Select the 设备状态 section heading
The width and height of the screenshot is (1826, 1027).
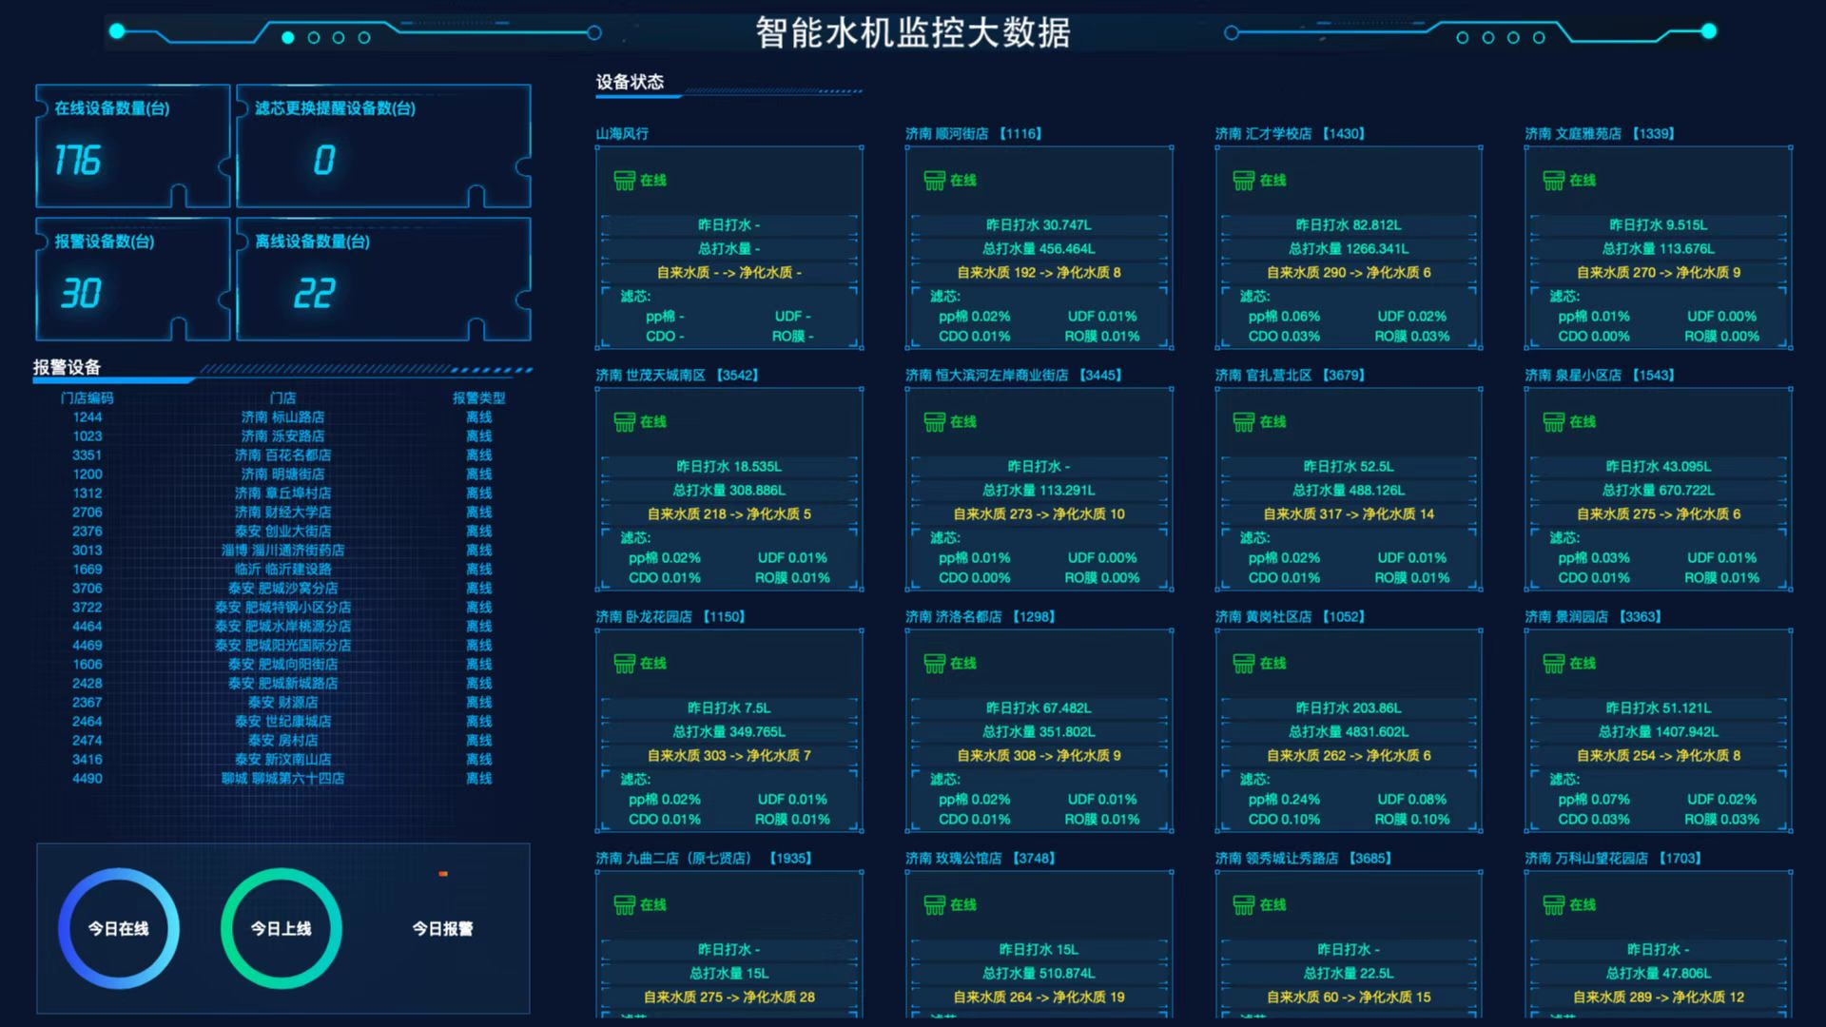[x=630, y=82]
